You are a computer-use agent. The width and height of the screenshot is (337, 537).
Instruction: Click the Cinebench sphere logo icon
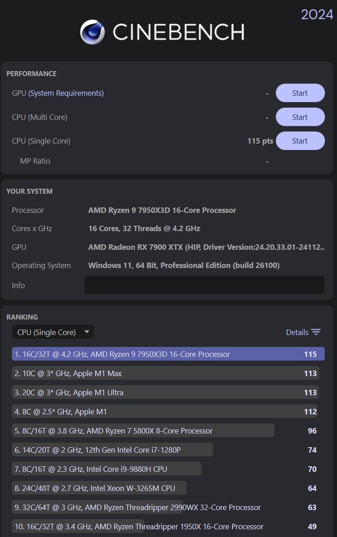pos(92,32)
